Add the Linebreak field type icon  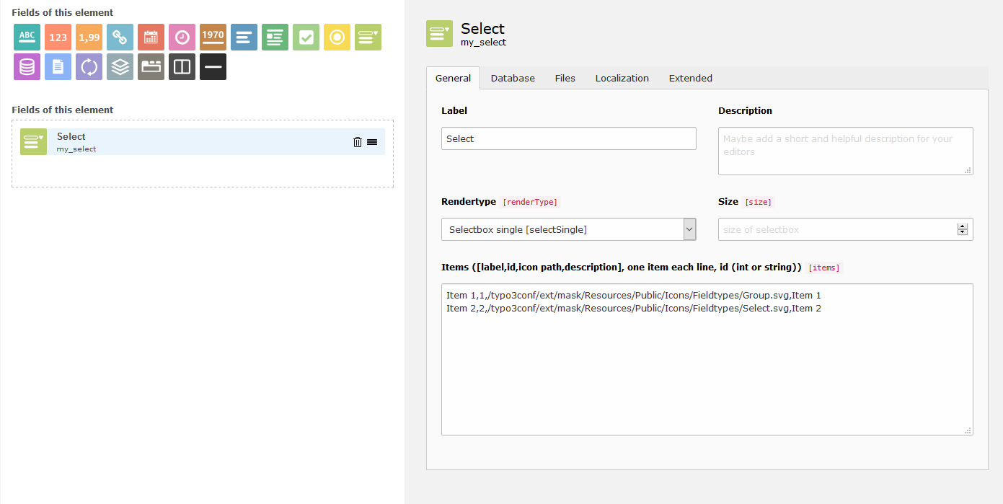click(213, 66)
